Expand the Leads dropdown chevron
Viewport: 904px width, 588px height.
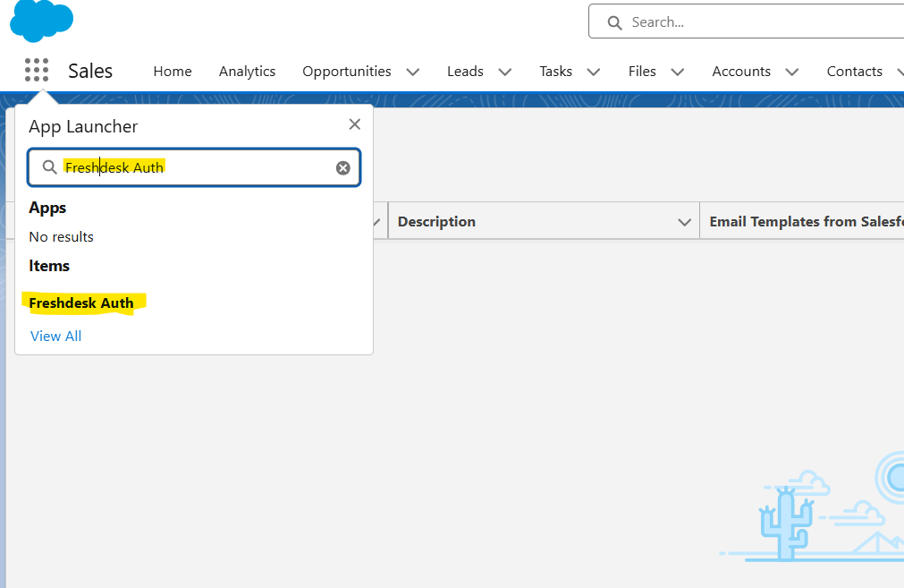505,72
